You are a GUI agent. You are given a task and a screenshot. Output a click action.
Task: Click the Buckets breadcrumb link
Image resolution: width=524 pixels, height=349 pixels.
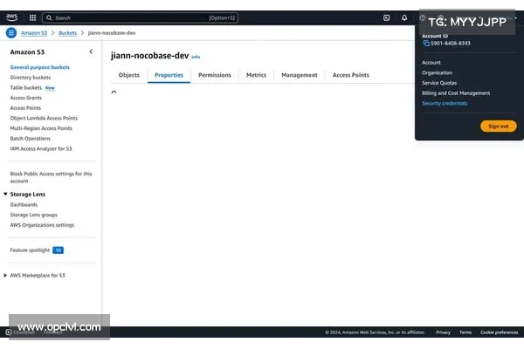pos(67,33)
